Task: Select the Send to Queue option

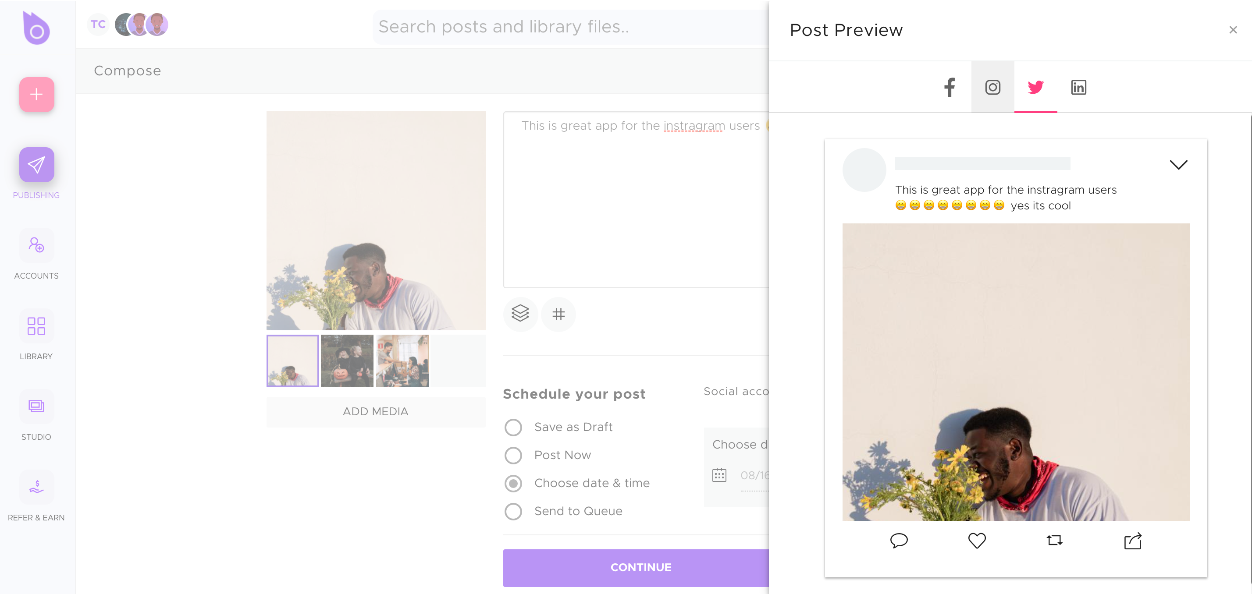Action: [513, 512]
